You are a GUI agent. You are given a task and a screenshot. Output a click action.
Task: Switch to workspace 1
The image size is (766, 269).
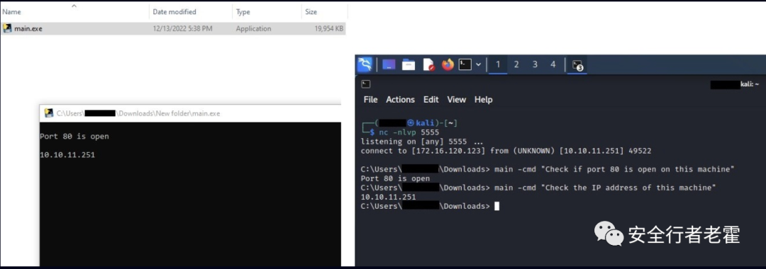[498, 64]
